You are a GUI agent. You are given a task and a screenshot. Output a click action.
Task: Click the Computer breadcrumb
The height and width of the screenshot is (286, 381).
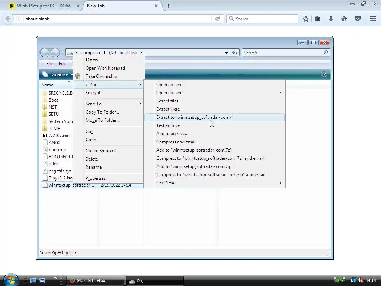pyautogui.click(x=90, y=53)
